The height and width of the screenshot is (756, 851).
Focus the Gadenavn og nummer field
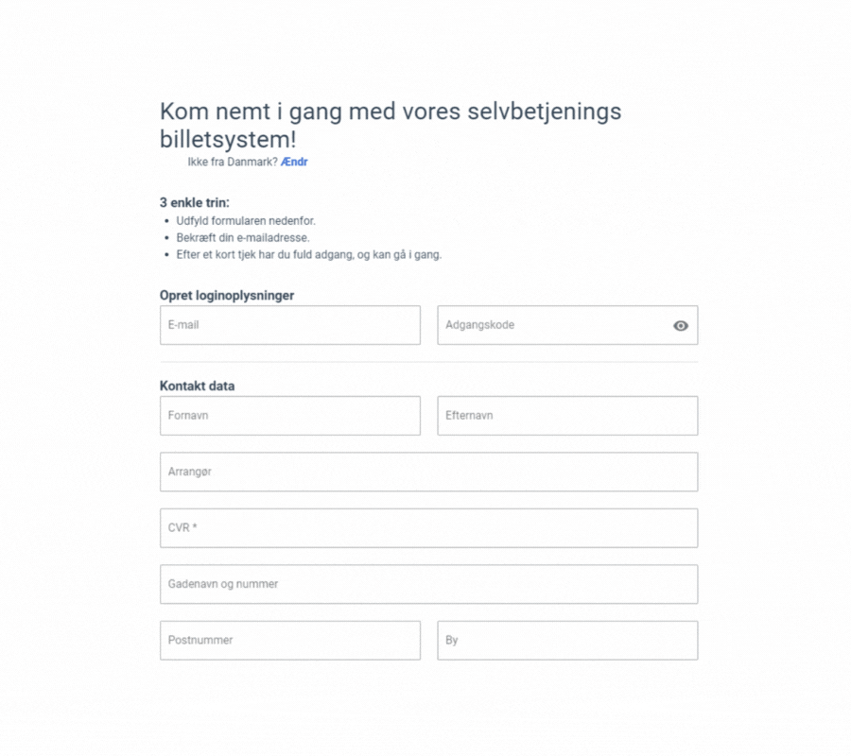(x=428, y=584)
